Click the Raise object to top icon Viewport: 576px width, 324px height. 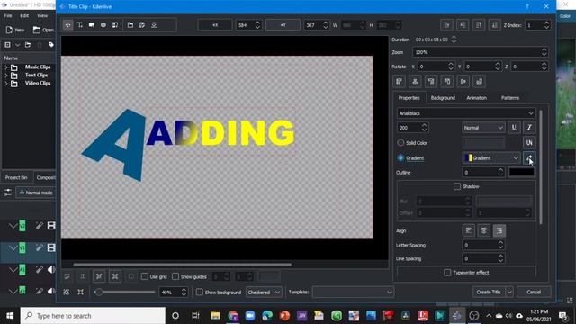pyautogui.click(x=479, y=25)
